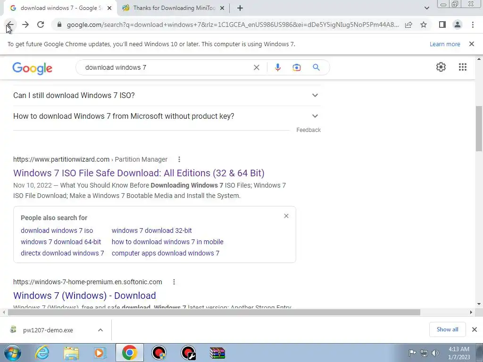Expand 'How to download Windows 7 from Microsoft' question
This screenshot has width=483, height=362.
167,116
